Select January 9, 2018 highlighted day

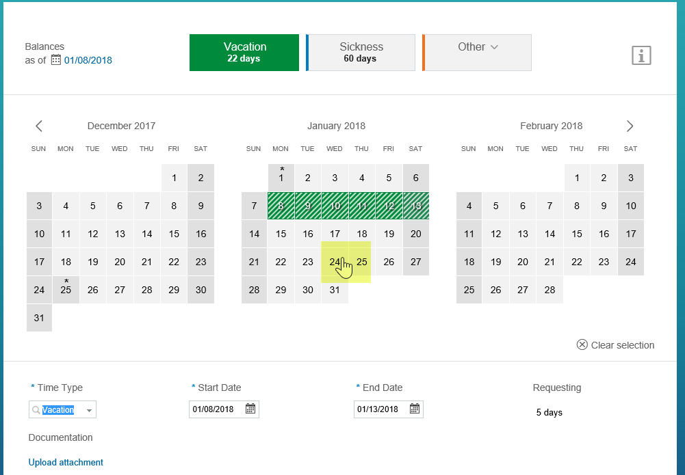pyautogui.click(x=308, y=206)
